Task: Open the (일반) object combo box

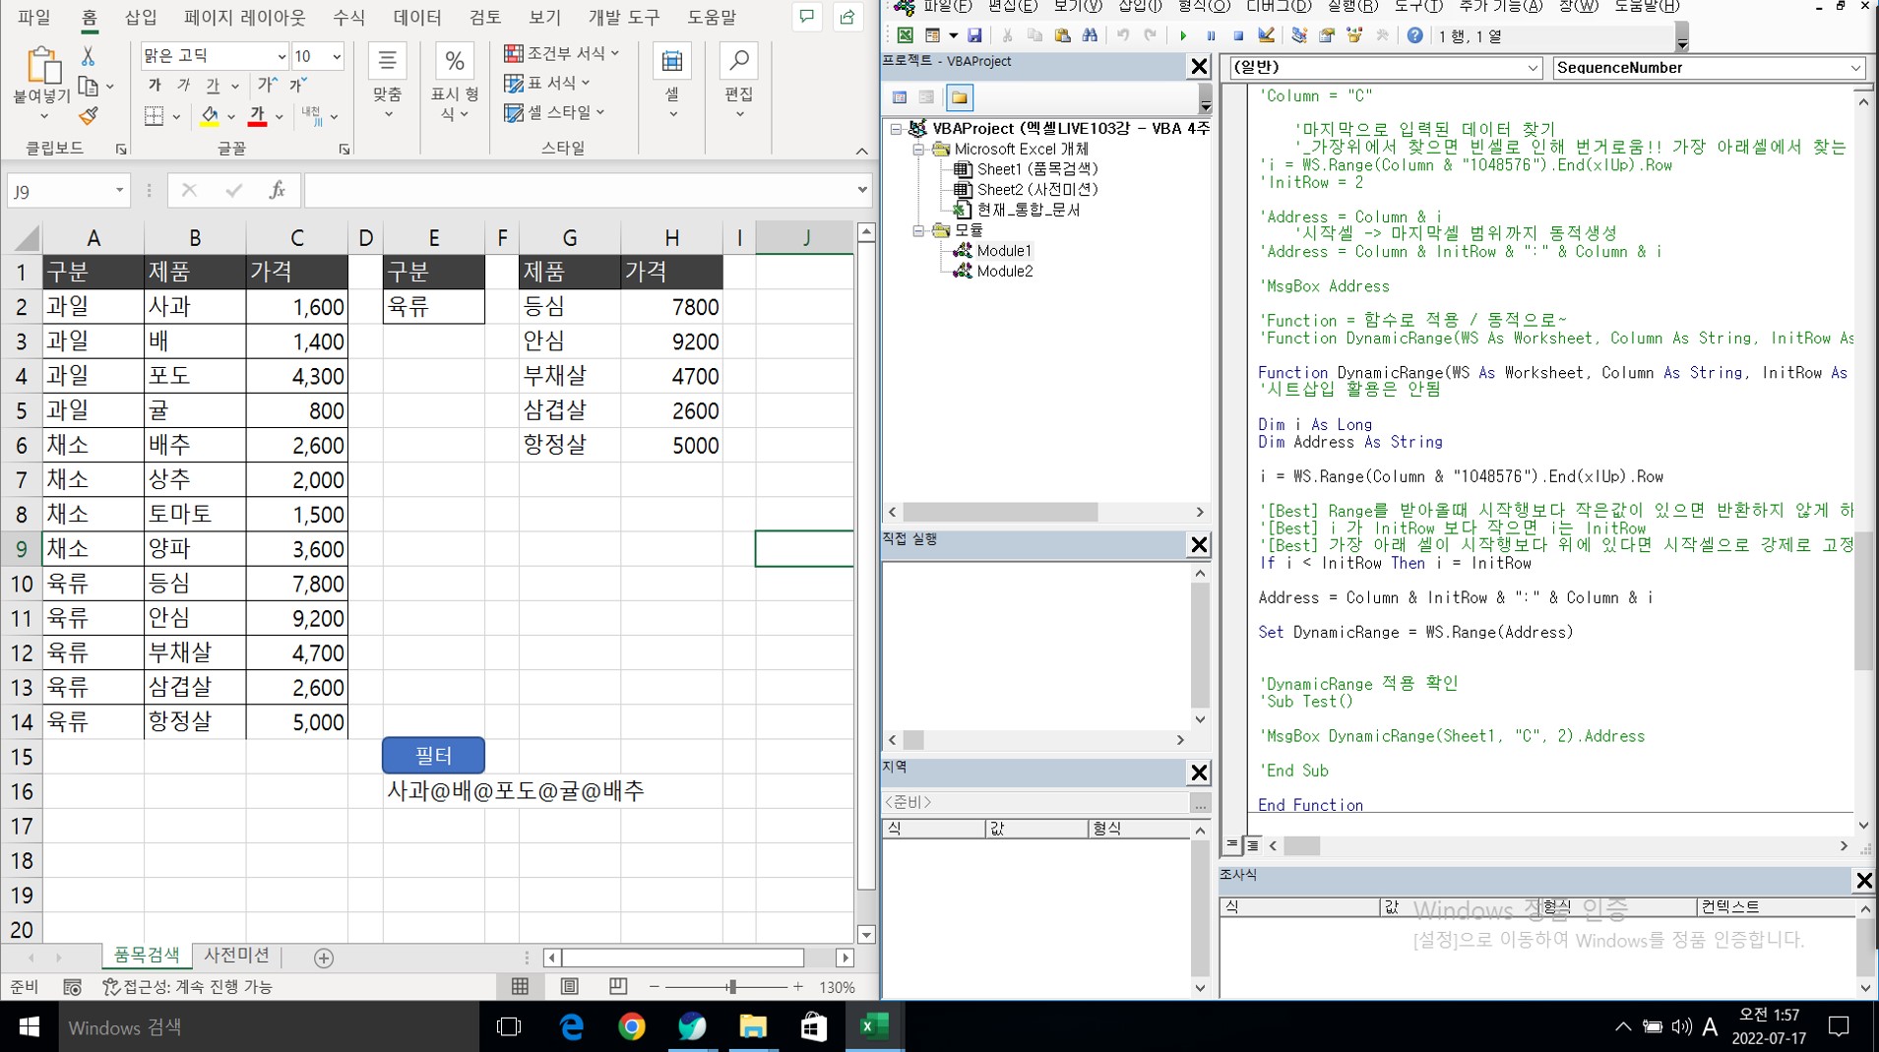Action: coord(1386,67)
